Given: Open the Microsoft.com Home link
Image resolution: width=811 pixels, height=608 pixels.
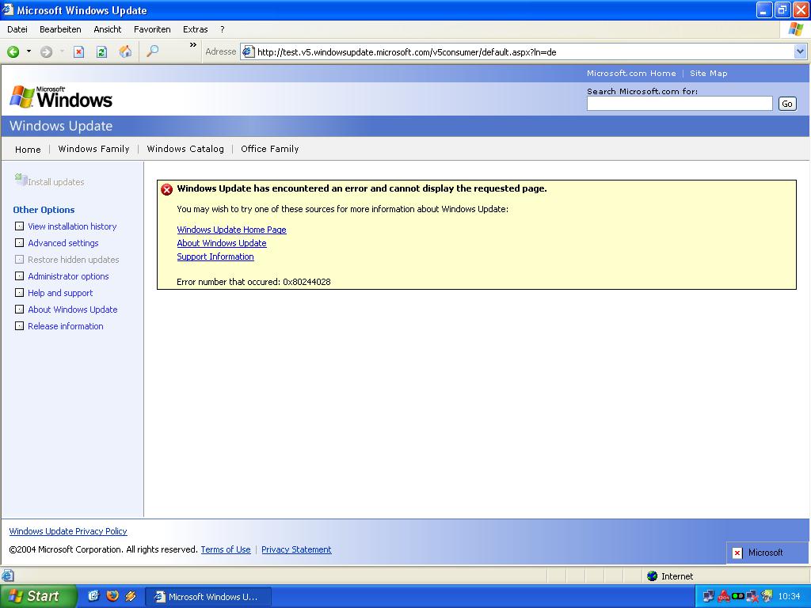Looking at the screenshot, I should pos(631,74).
